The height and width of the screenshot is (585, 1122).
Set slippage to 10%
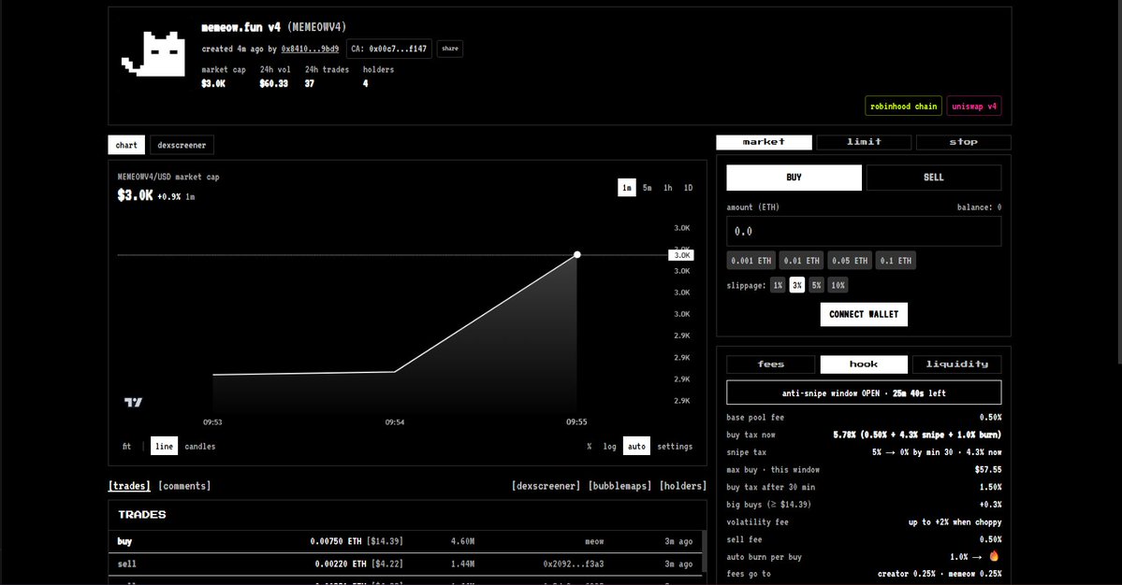838,285
